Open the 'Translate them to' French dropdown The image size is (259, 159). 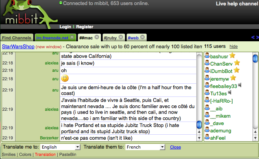(145, 147)
